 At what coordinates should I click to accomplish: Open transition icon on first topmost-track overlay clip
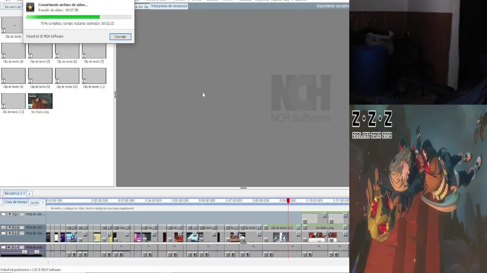click(x=325, y=215)
